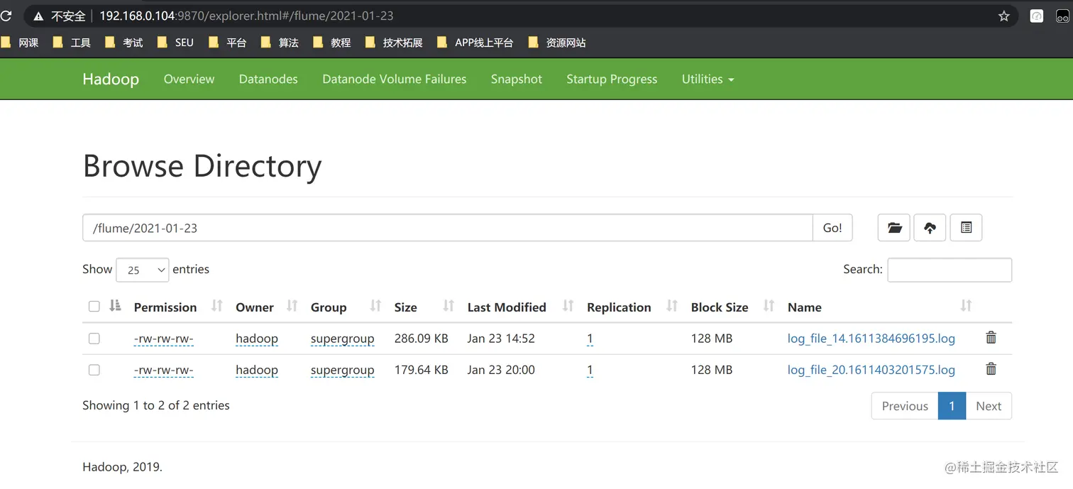This screenshot has height=489, width=1073.
Task: Open the 算法 bookmark folder
Action: click(x=279, y=43)
